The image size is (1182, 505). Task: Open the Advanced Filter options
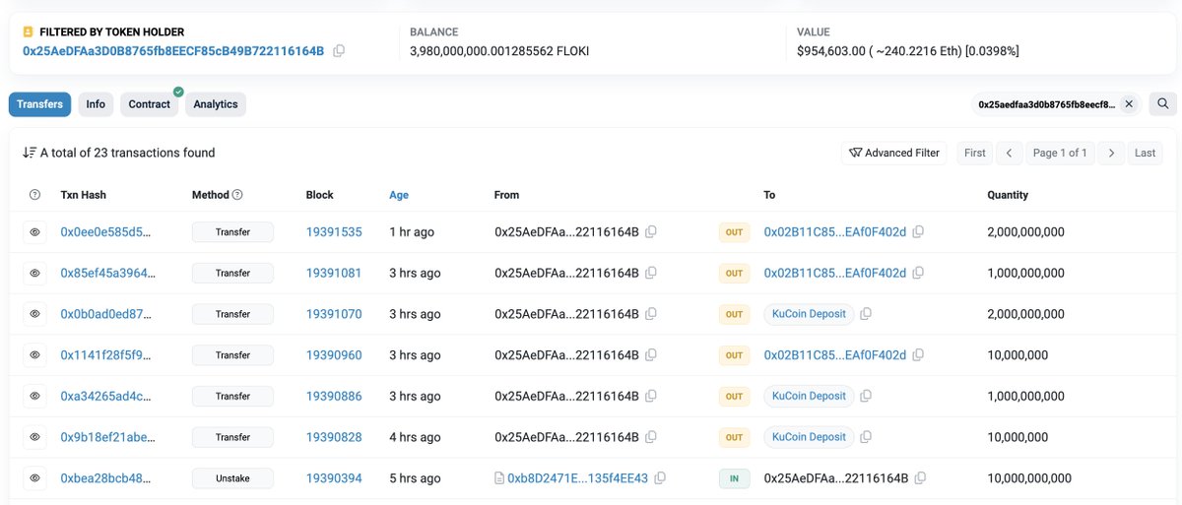tap(894, 153)
